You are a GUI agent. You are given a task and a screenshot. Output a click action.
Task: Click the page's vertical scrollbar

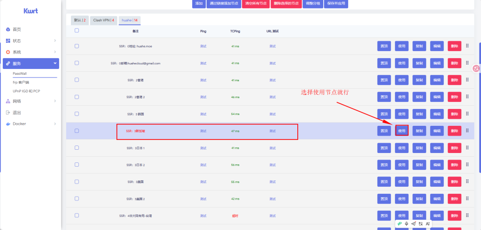pos(480,107)
